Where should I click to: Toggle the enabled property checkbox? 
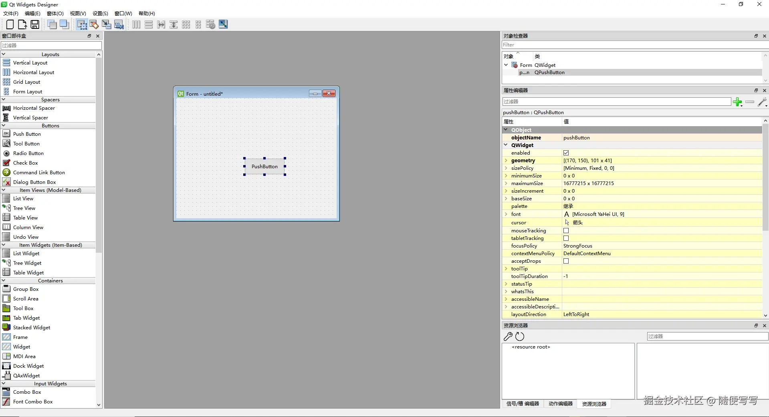pyautogui.click(x=566, y=153)
